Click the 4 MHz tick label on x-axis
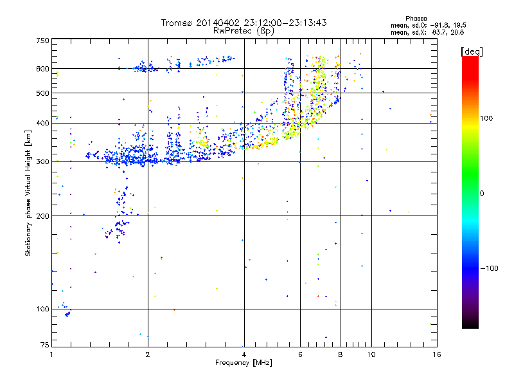This screenshot has height=386, width=514. pyautogui.click(x=244, y=354)
